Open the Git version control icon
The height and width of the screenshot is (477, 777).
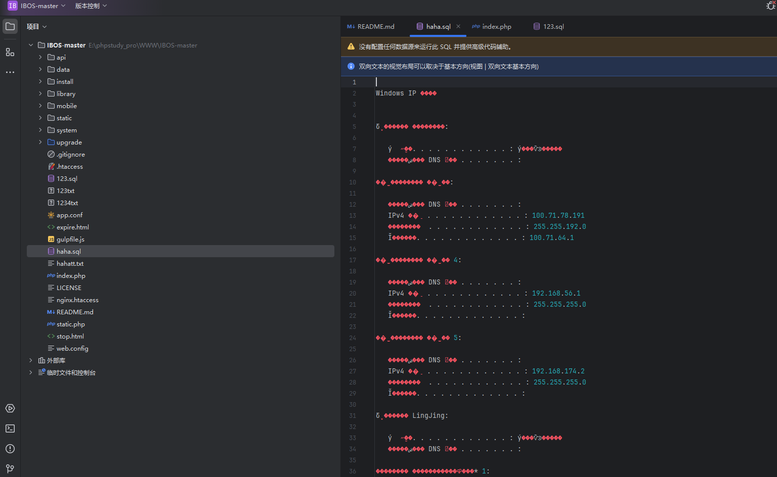[x=10, y=468]
